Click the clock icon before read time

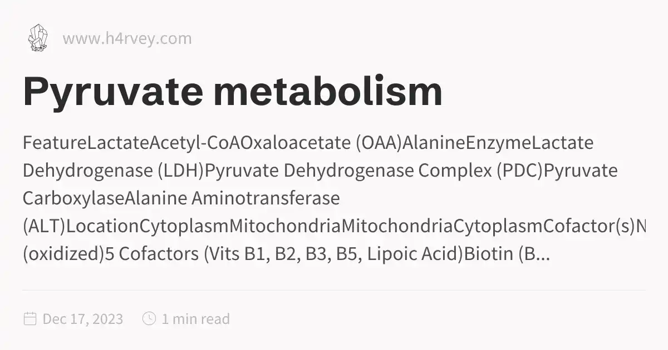coord(149,319)
